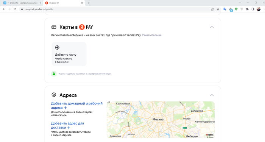Click Добавить домашний и рабочий адреса link
265x142 pixels.
77,106
